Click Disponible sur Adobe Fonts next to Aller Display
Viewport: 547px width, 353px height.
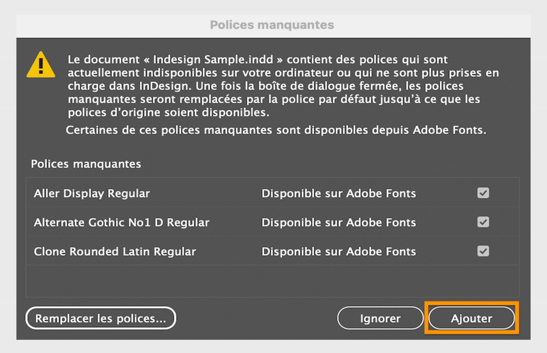point(338,193)
